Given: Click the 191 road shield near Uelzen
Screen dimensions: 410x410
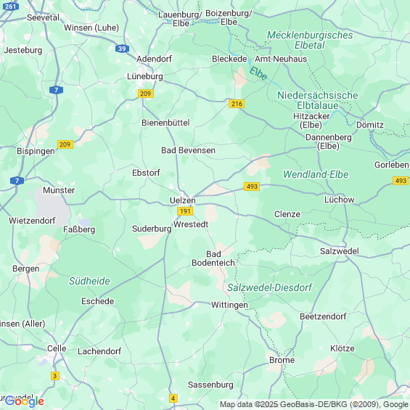Looking at the screenshot, I should point(185,211).
